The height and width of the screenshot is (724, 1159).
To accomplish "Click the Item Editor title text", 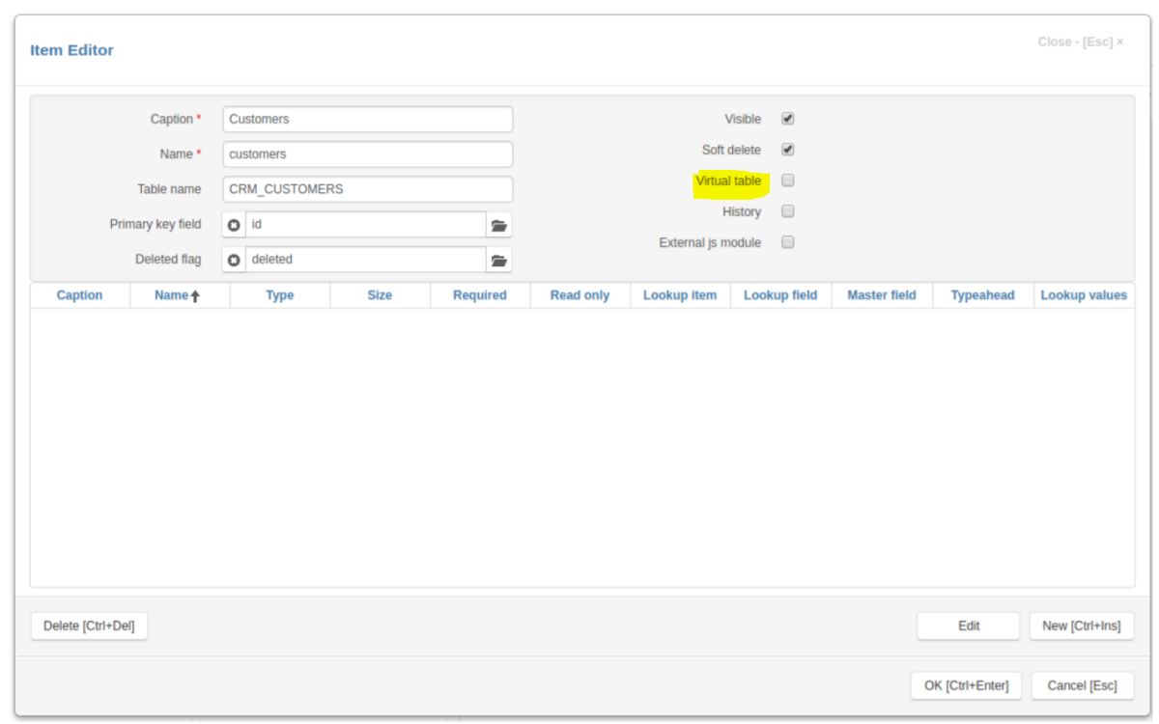I will tap(72, 49).
